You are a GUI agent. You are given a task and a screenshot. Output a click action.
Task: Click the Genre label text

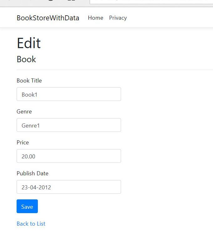(24, 112)
